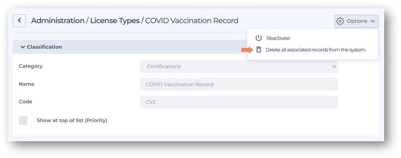401x158 pixels.
Task: Click the Code field containing CV2
Action: [x=239, y=102]
